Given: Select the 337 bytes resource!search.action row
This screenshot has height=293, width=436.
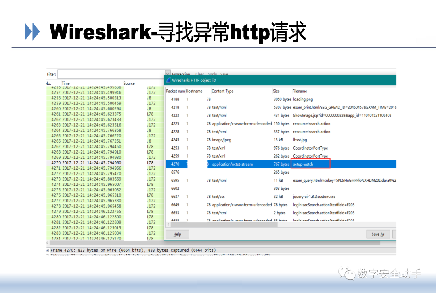Looking at the screenshot, I should click(281, 132).
